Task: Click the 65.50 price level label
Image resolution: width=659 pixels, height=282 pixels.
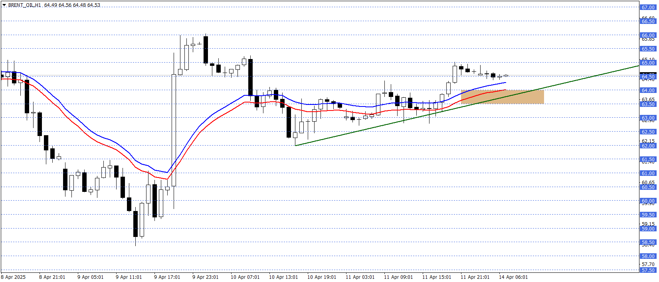Action: tap(648, 49)
